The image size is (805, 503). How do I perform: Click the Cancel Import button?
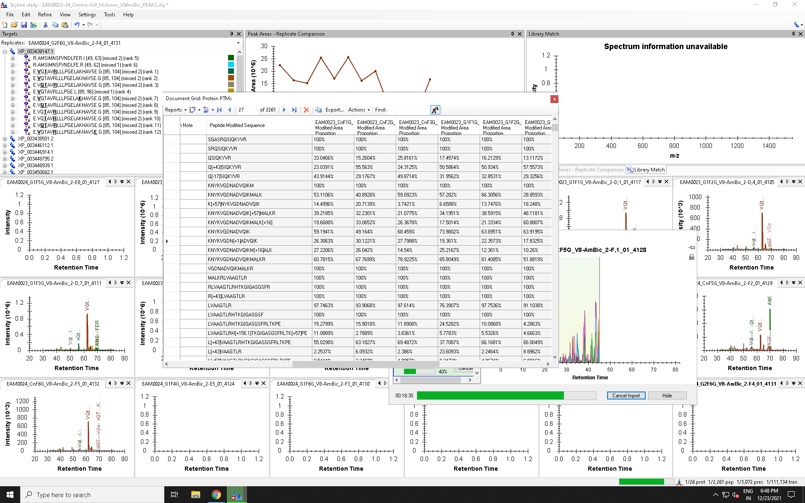[x=626, y=396]
